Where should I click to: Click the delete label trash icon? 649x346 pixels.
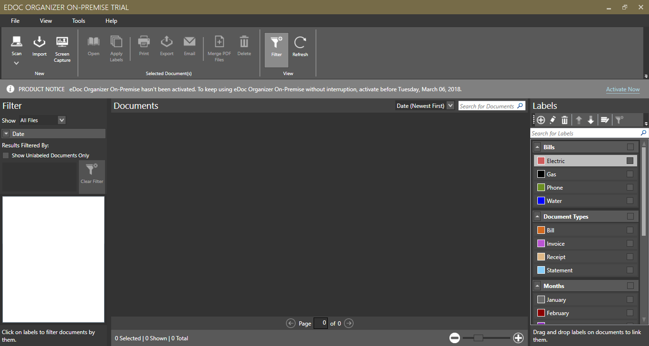pos(564,120)
